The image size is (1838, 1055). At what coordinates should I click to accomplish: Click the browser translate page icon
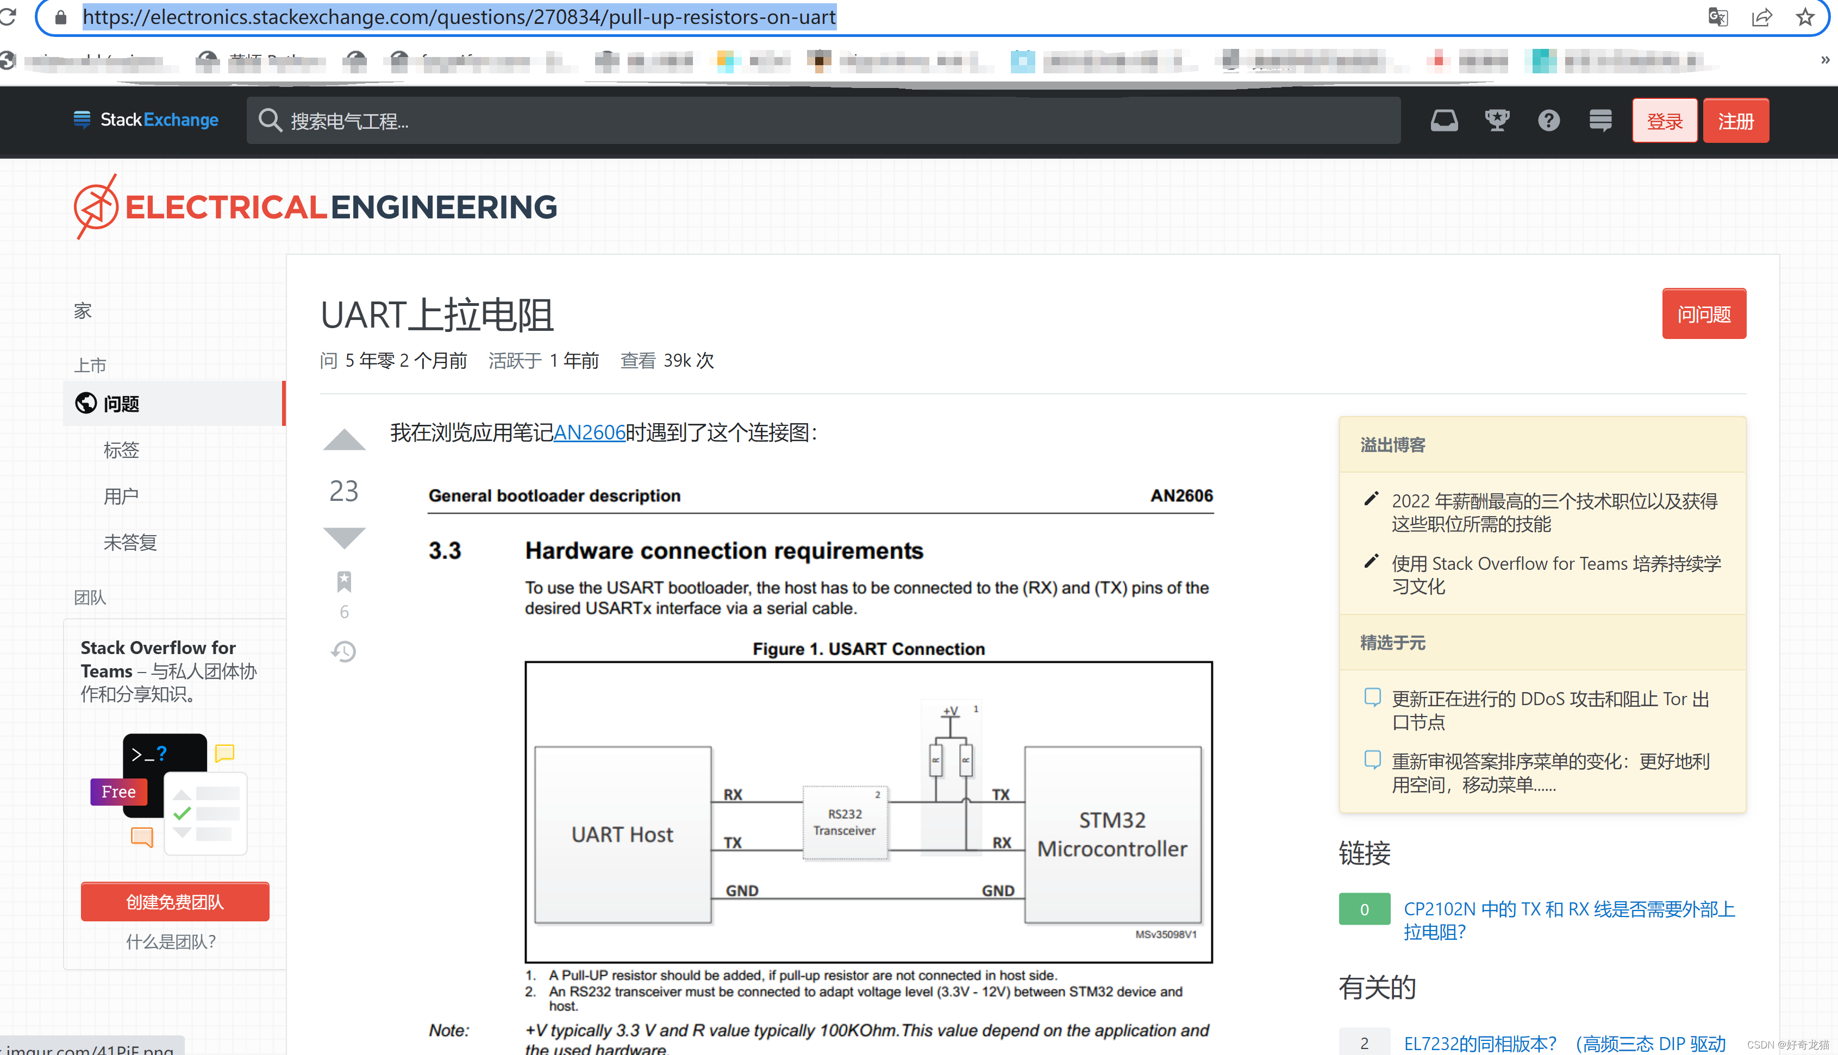tap(1718, 17)
